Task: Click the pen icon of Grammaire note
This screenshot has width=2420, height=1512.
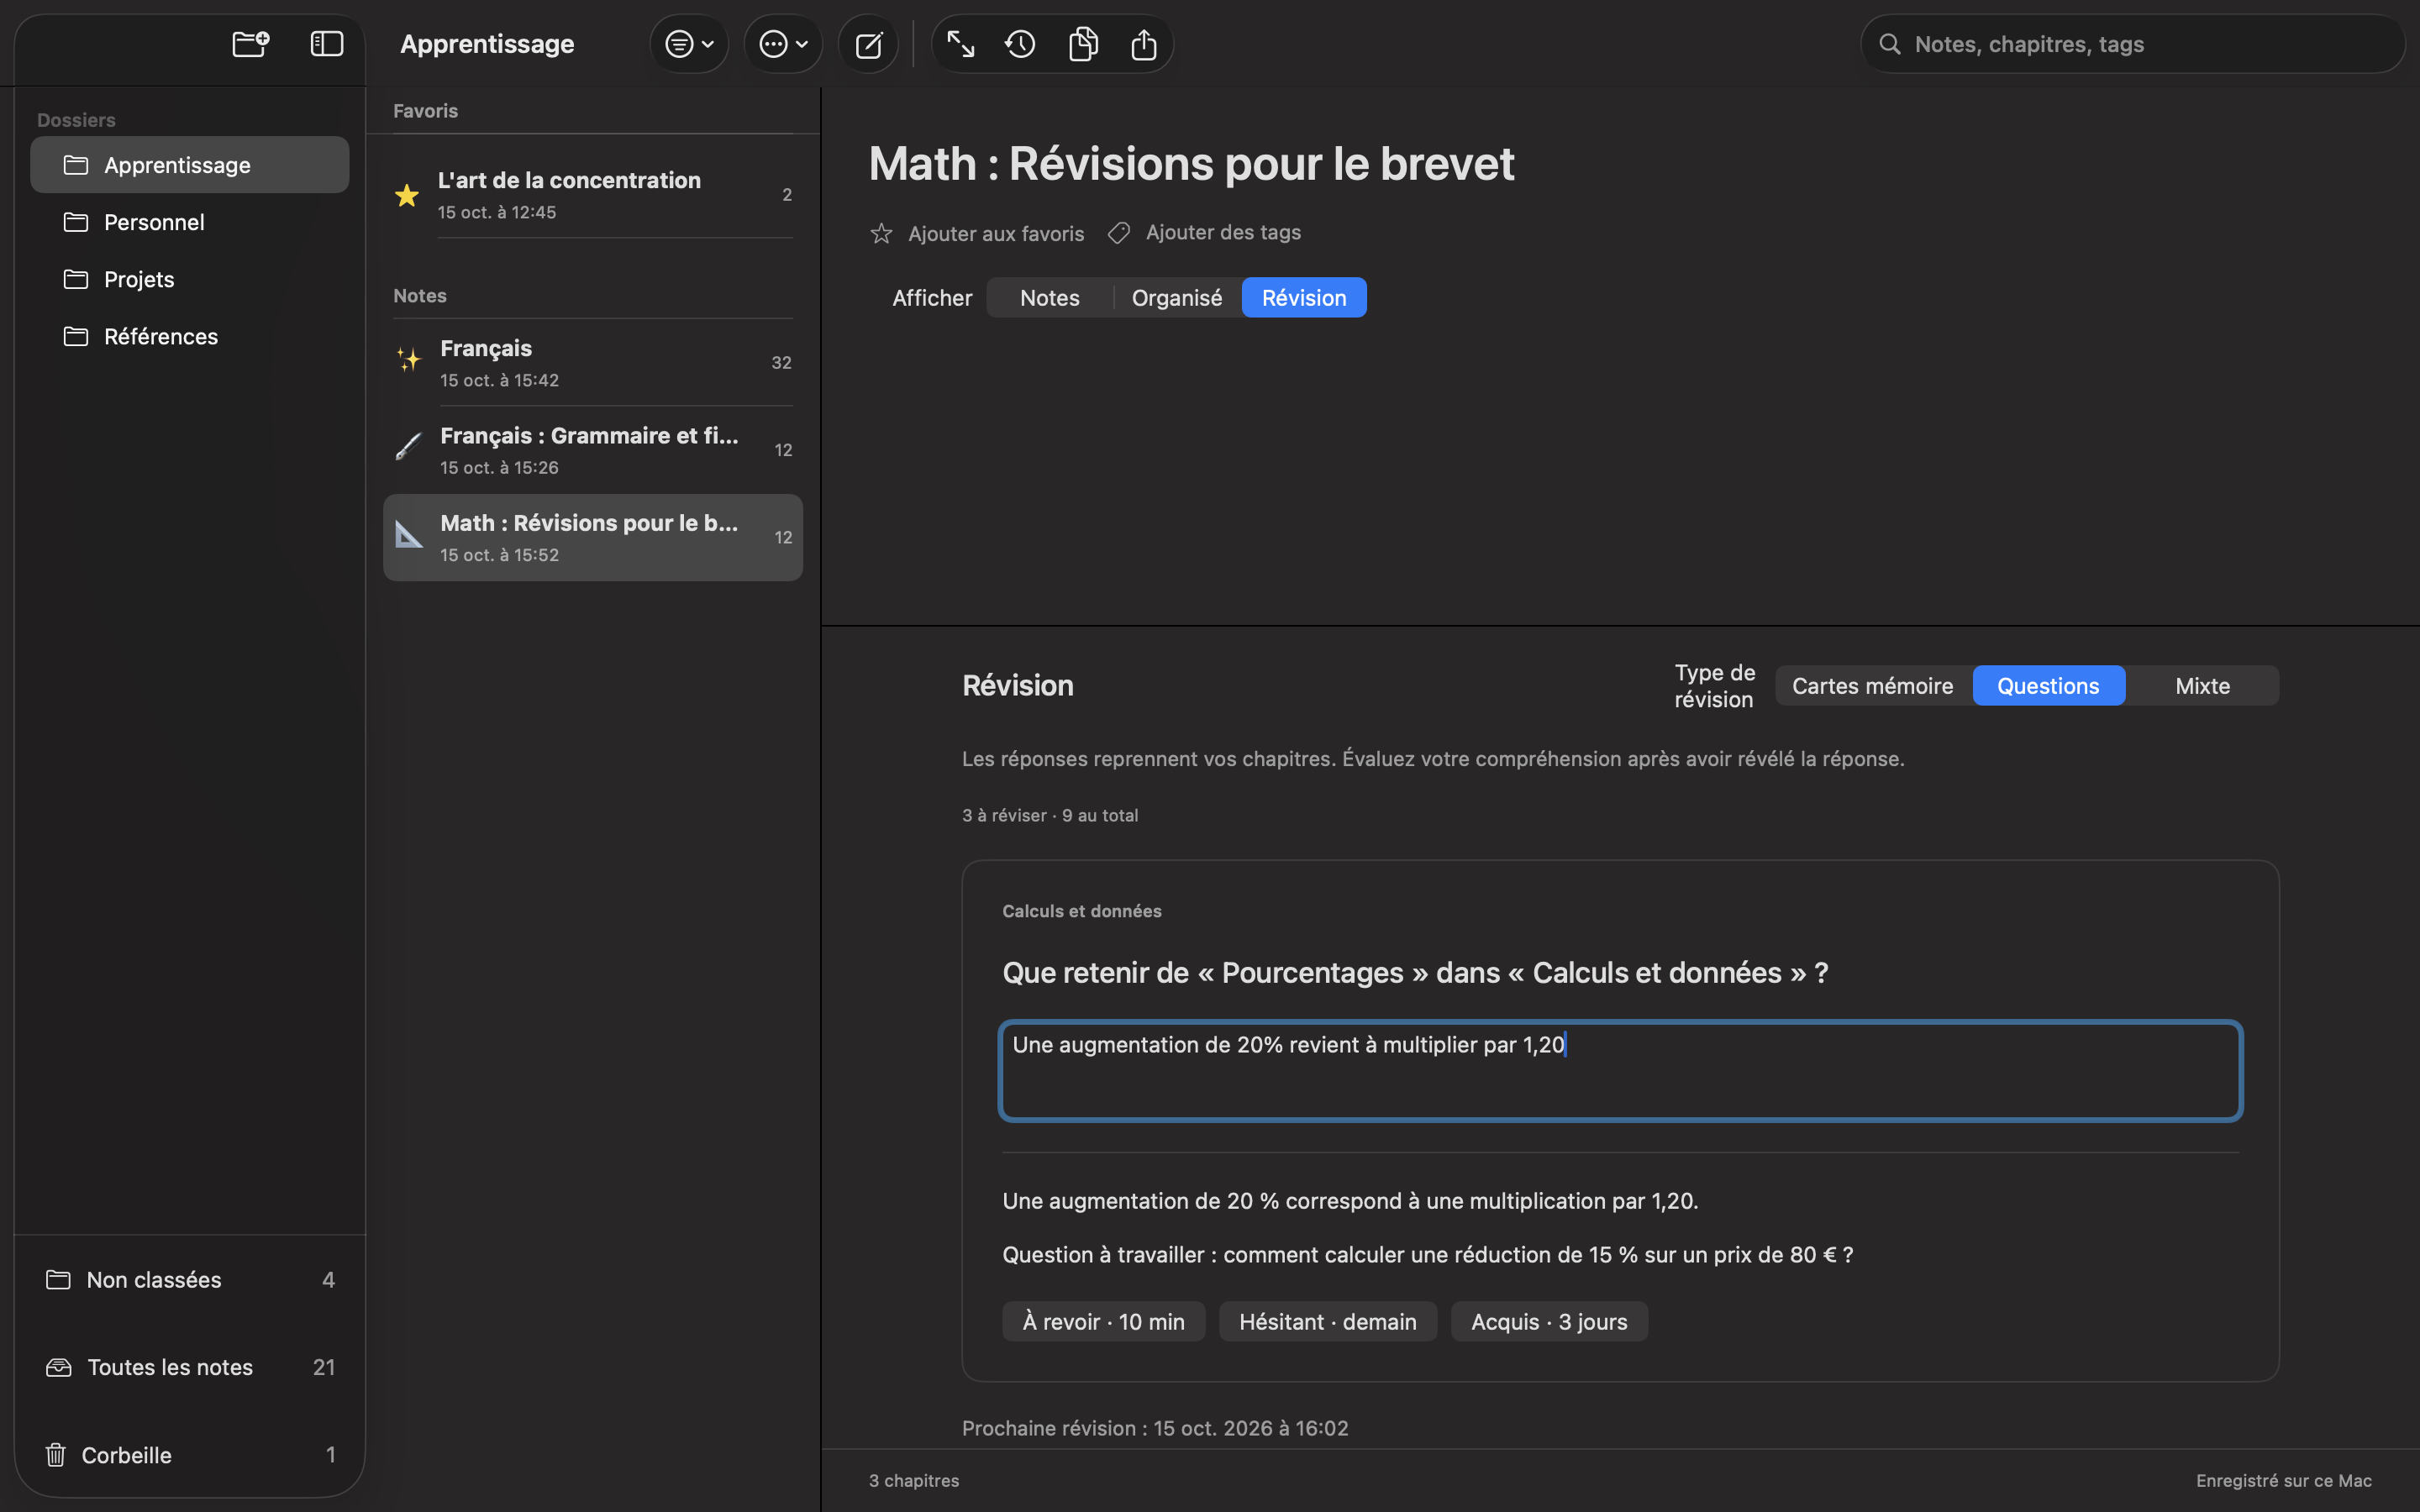Action: [408, 446]
